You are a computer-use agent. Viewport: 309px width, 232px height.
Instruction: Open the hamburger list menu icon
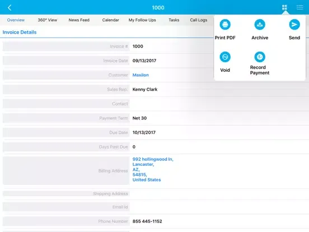299,7
